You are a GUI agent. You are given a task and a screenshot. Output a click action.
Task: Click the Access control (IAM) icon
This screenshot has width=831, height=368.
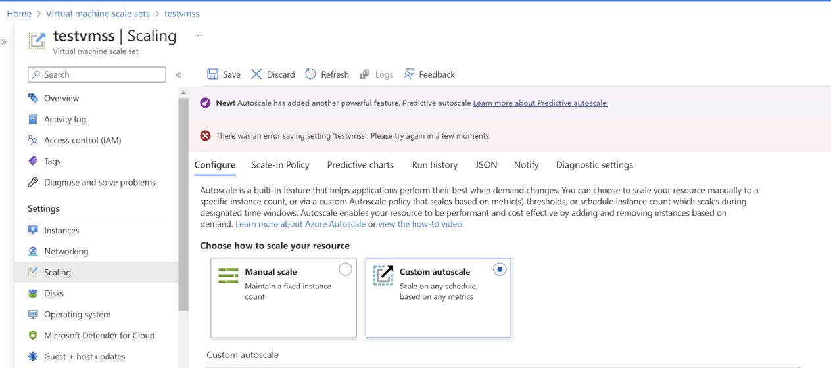coord(33,140)
